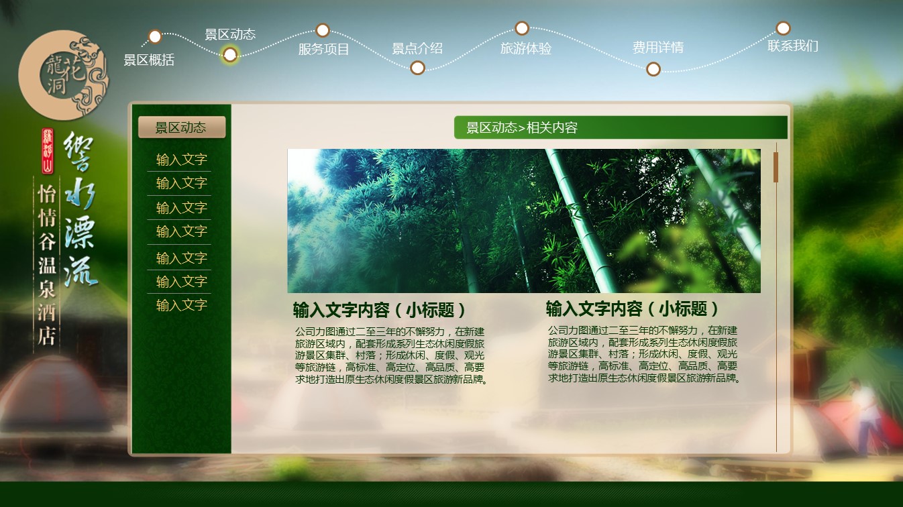This screenshot has height=507, width=903.
Task: Open the 联系我们 navigation label
Action: [x=793, y=46]
